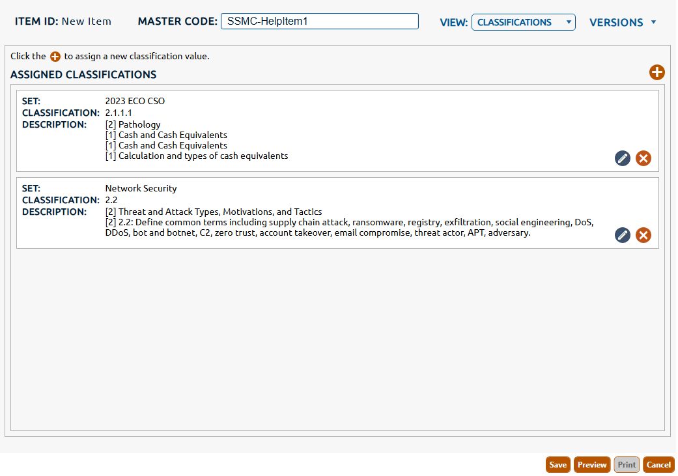Cancel editing the item
678x476 pixels.
pos(658,464)
